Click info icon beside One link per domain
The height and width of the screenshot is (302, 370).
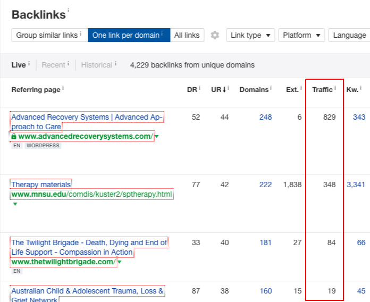point(162,34)
